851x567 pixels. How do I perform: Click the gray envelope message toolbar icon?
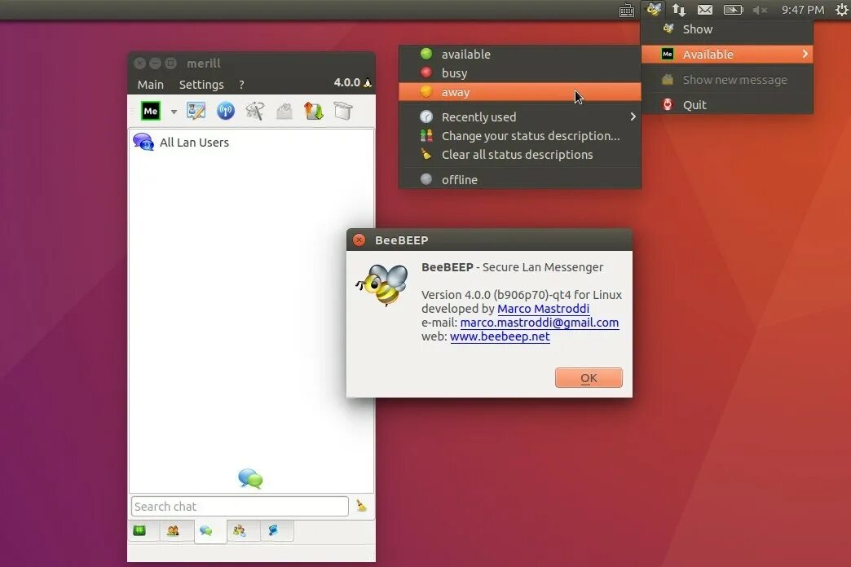[284, 112]
